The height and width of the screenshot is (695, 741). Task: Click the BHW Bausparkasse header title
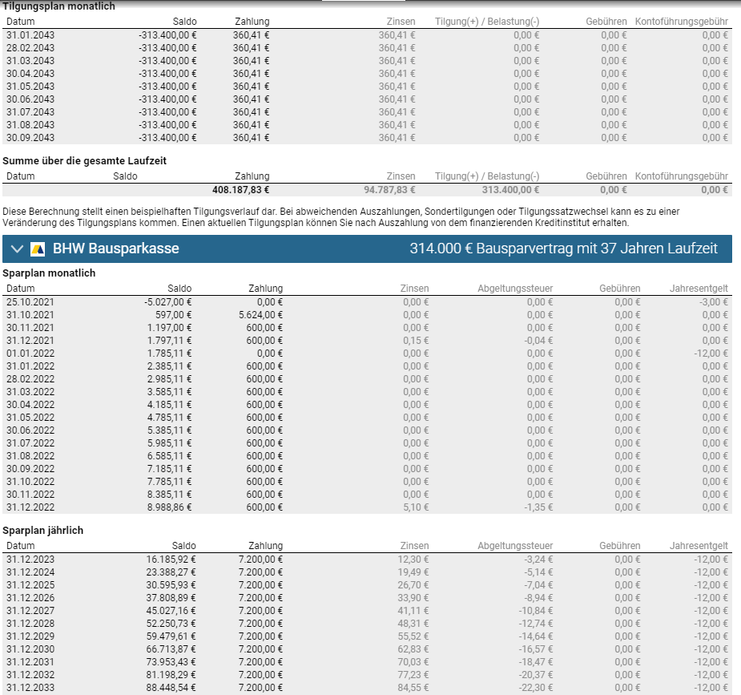coord(115,249)
